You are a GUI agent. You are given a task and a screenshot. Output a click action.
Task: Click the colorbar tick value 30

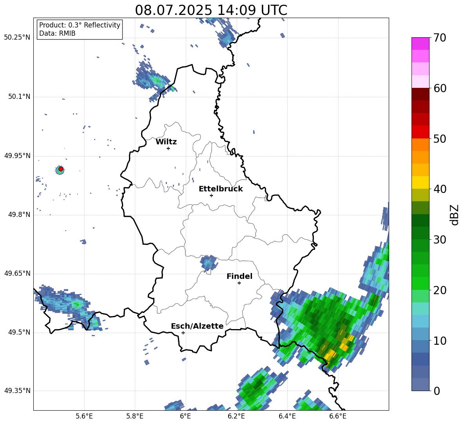(x=440, y=240)
